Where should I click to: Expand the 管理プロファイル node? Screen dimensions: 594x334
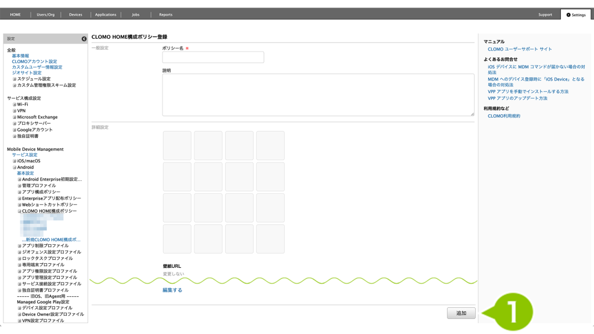tap(19, 186)
